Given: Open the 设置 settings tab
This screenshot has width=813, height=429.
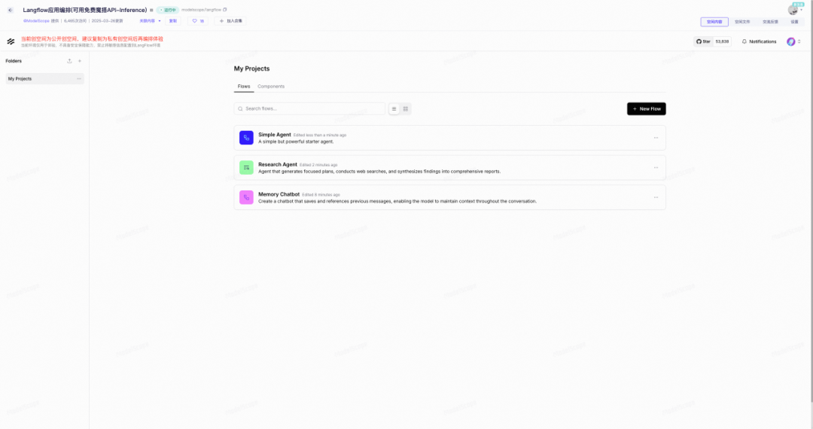Looking at the screenshot, I should point(794,22).
